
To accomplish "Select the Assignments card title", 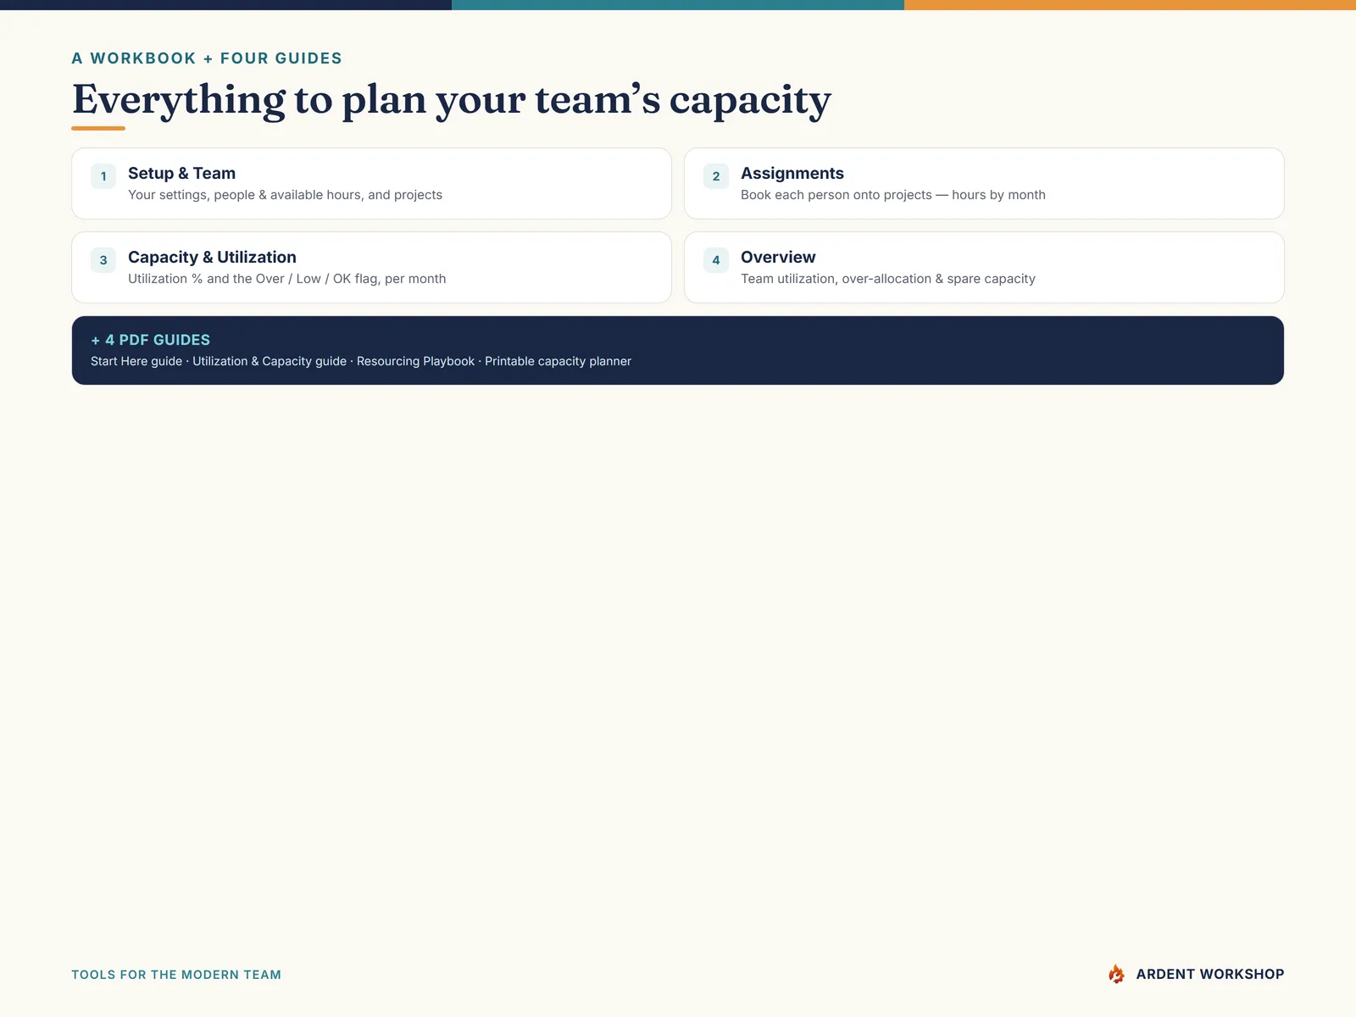I will [792, 173].
